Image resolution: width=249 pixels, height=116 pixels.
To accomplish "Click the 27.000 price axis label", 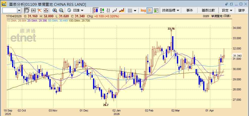I will click(x=237, y=100).
